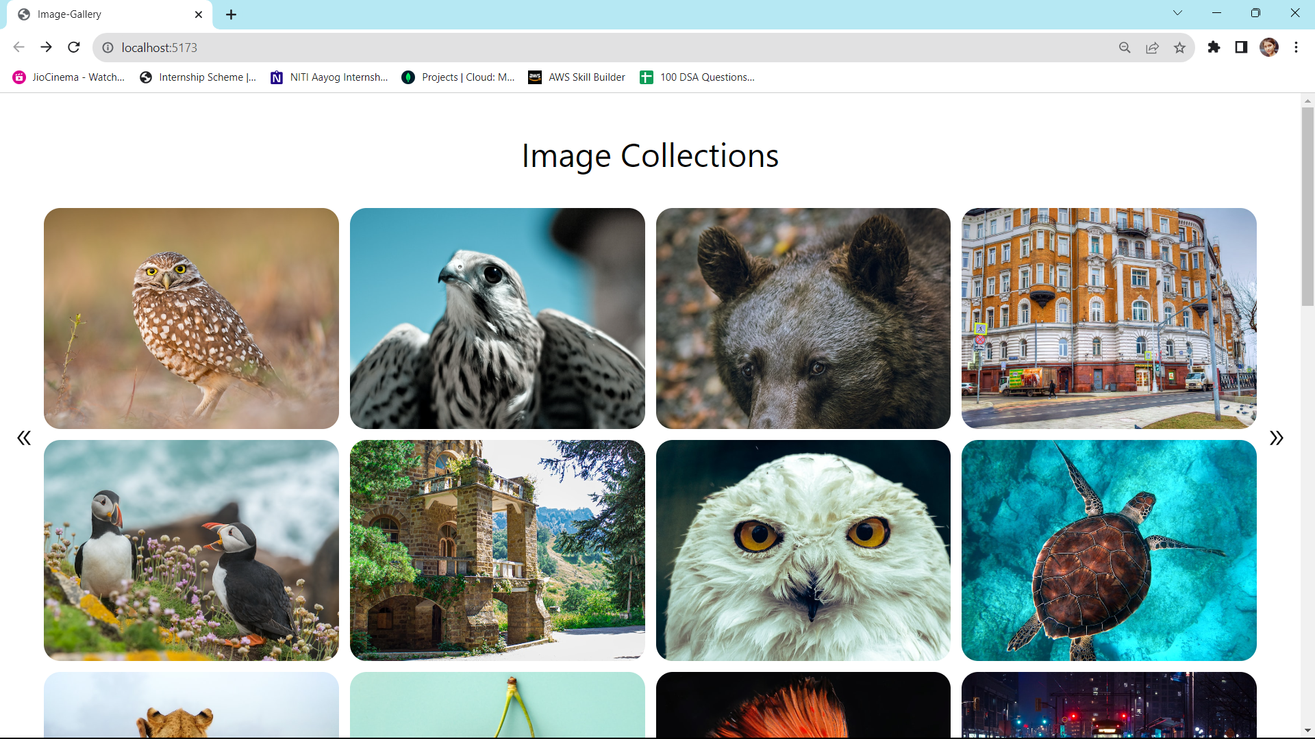Image resolution: width=1315 pixels, height=739 pixels.
Task: Click the user profile avatar
Action: pyautogui.click(x=1268, y=47)
